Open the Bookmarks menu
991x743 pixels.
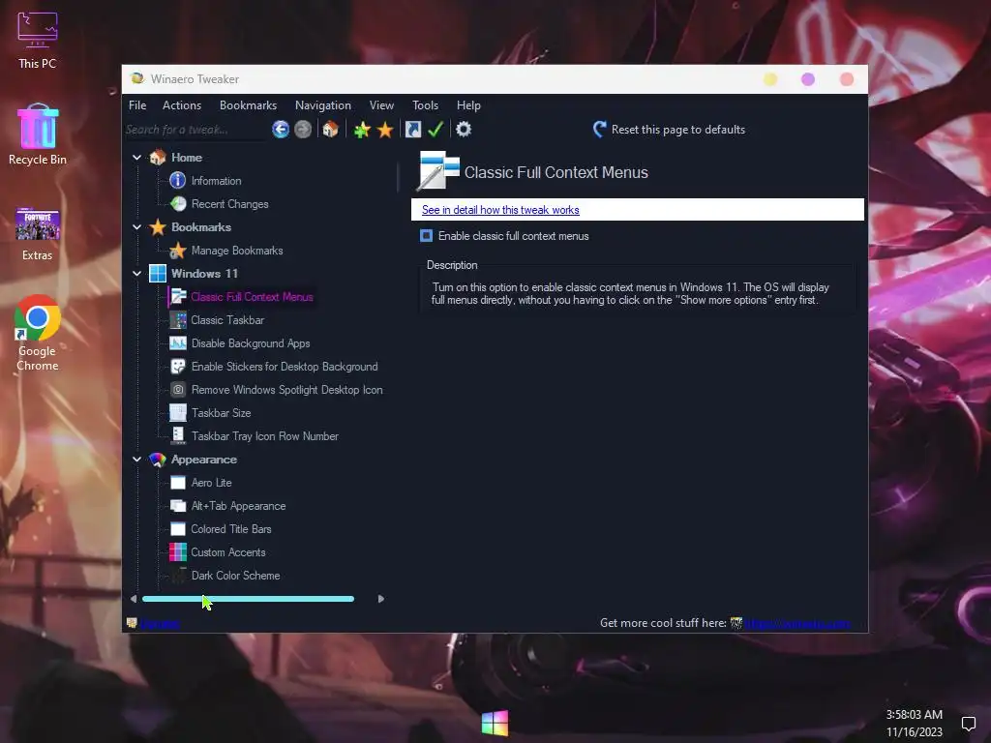[x=248, y=105]
